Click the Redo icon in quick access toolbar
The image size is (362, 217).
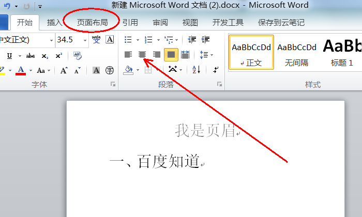click(27, 6)
